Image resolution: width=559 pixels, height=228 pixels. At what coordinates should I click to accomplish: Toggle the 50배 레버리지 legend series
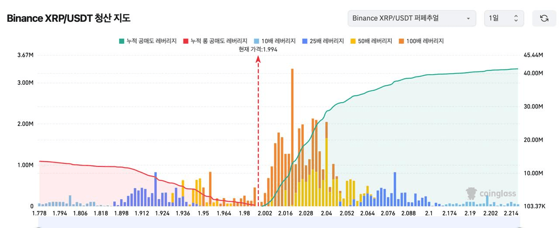(x=371, y=41)
